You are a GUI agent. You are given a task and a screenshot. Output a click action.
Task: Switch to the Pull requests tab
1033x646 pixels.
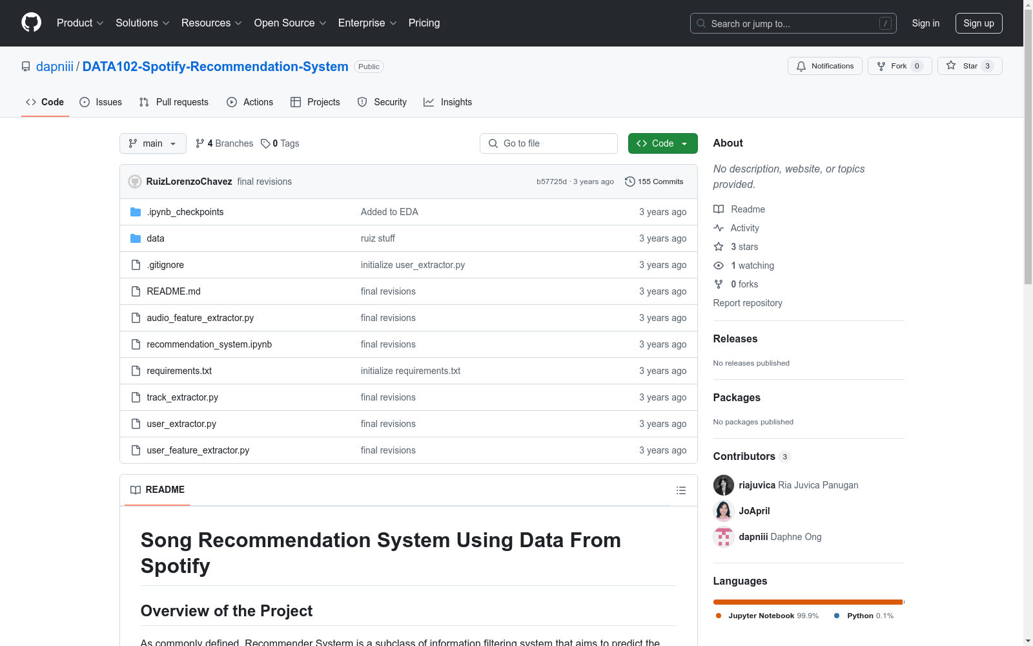point(174,102)
